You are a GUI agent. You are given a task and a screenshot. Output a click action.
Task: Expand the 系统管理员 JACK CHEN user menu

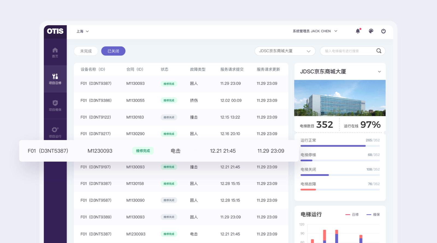(x=315, y=31)
